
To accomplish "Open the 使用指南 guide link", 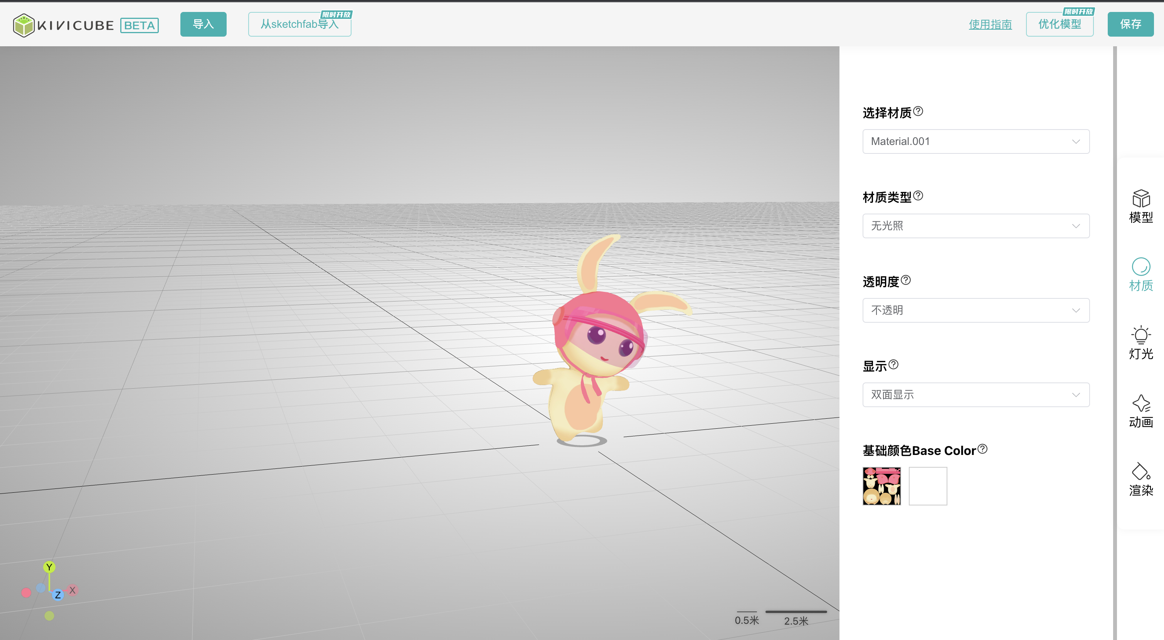I will (990, 24).
